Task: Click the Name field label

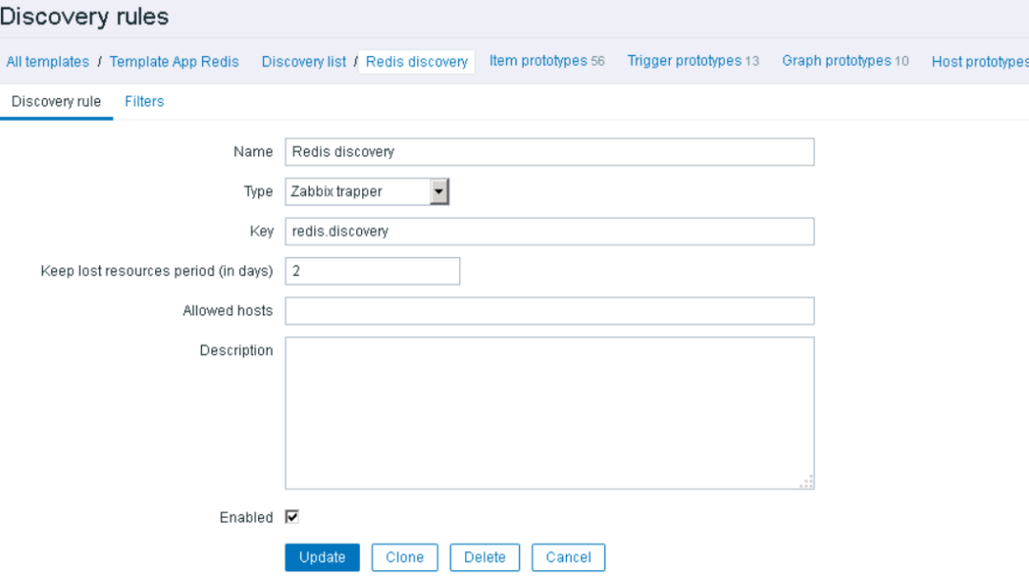Action: coord(252,151)
